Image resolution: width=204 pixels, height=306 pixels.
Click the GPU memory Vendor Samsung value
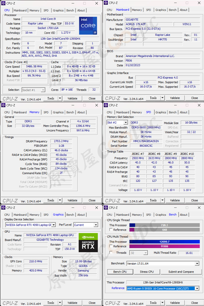83,271
